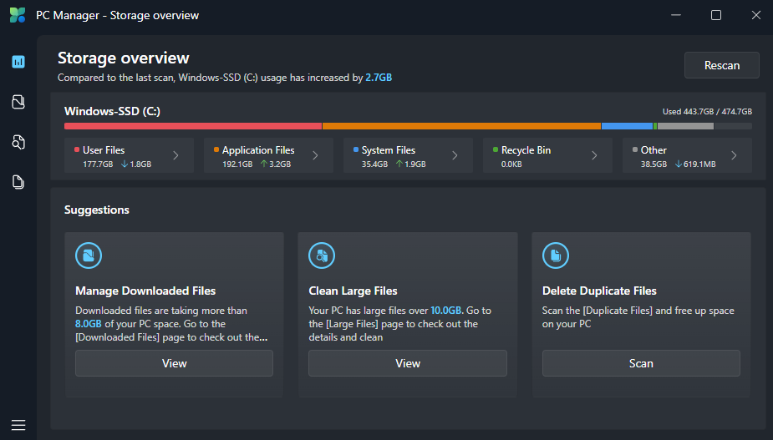
Task: Click the 192.1GB Application Files size
Action: [237, 164]
